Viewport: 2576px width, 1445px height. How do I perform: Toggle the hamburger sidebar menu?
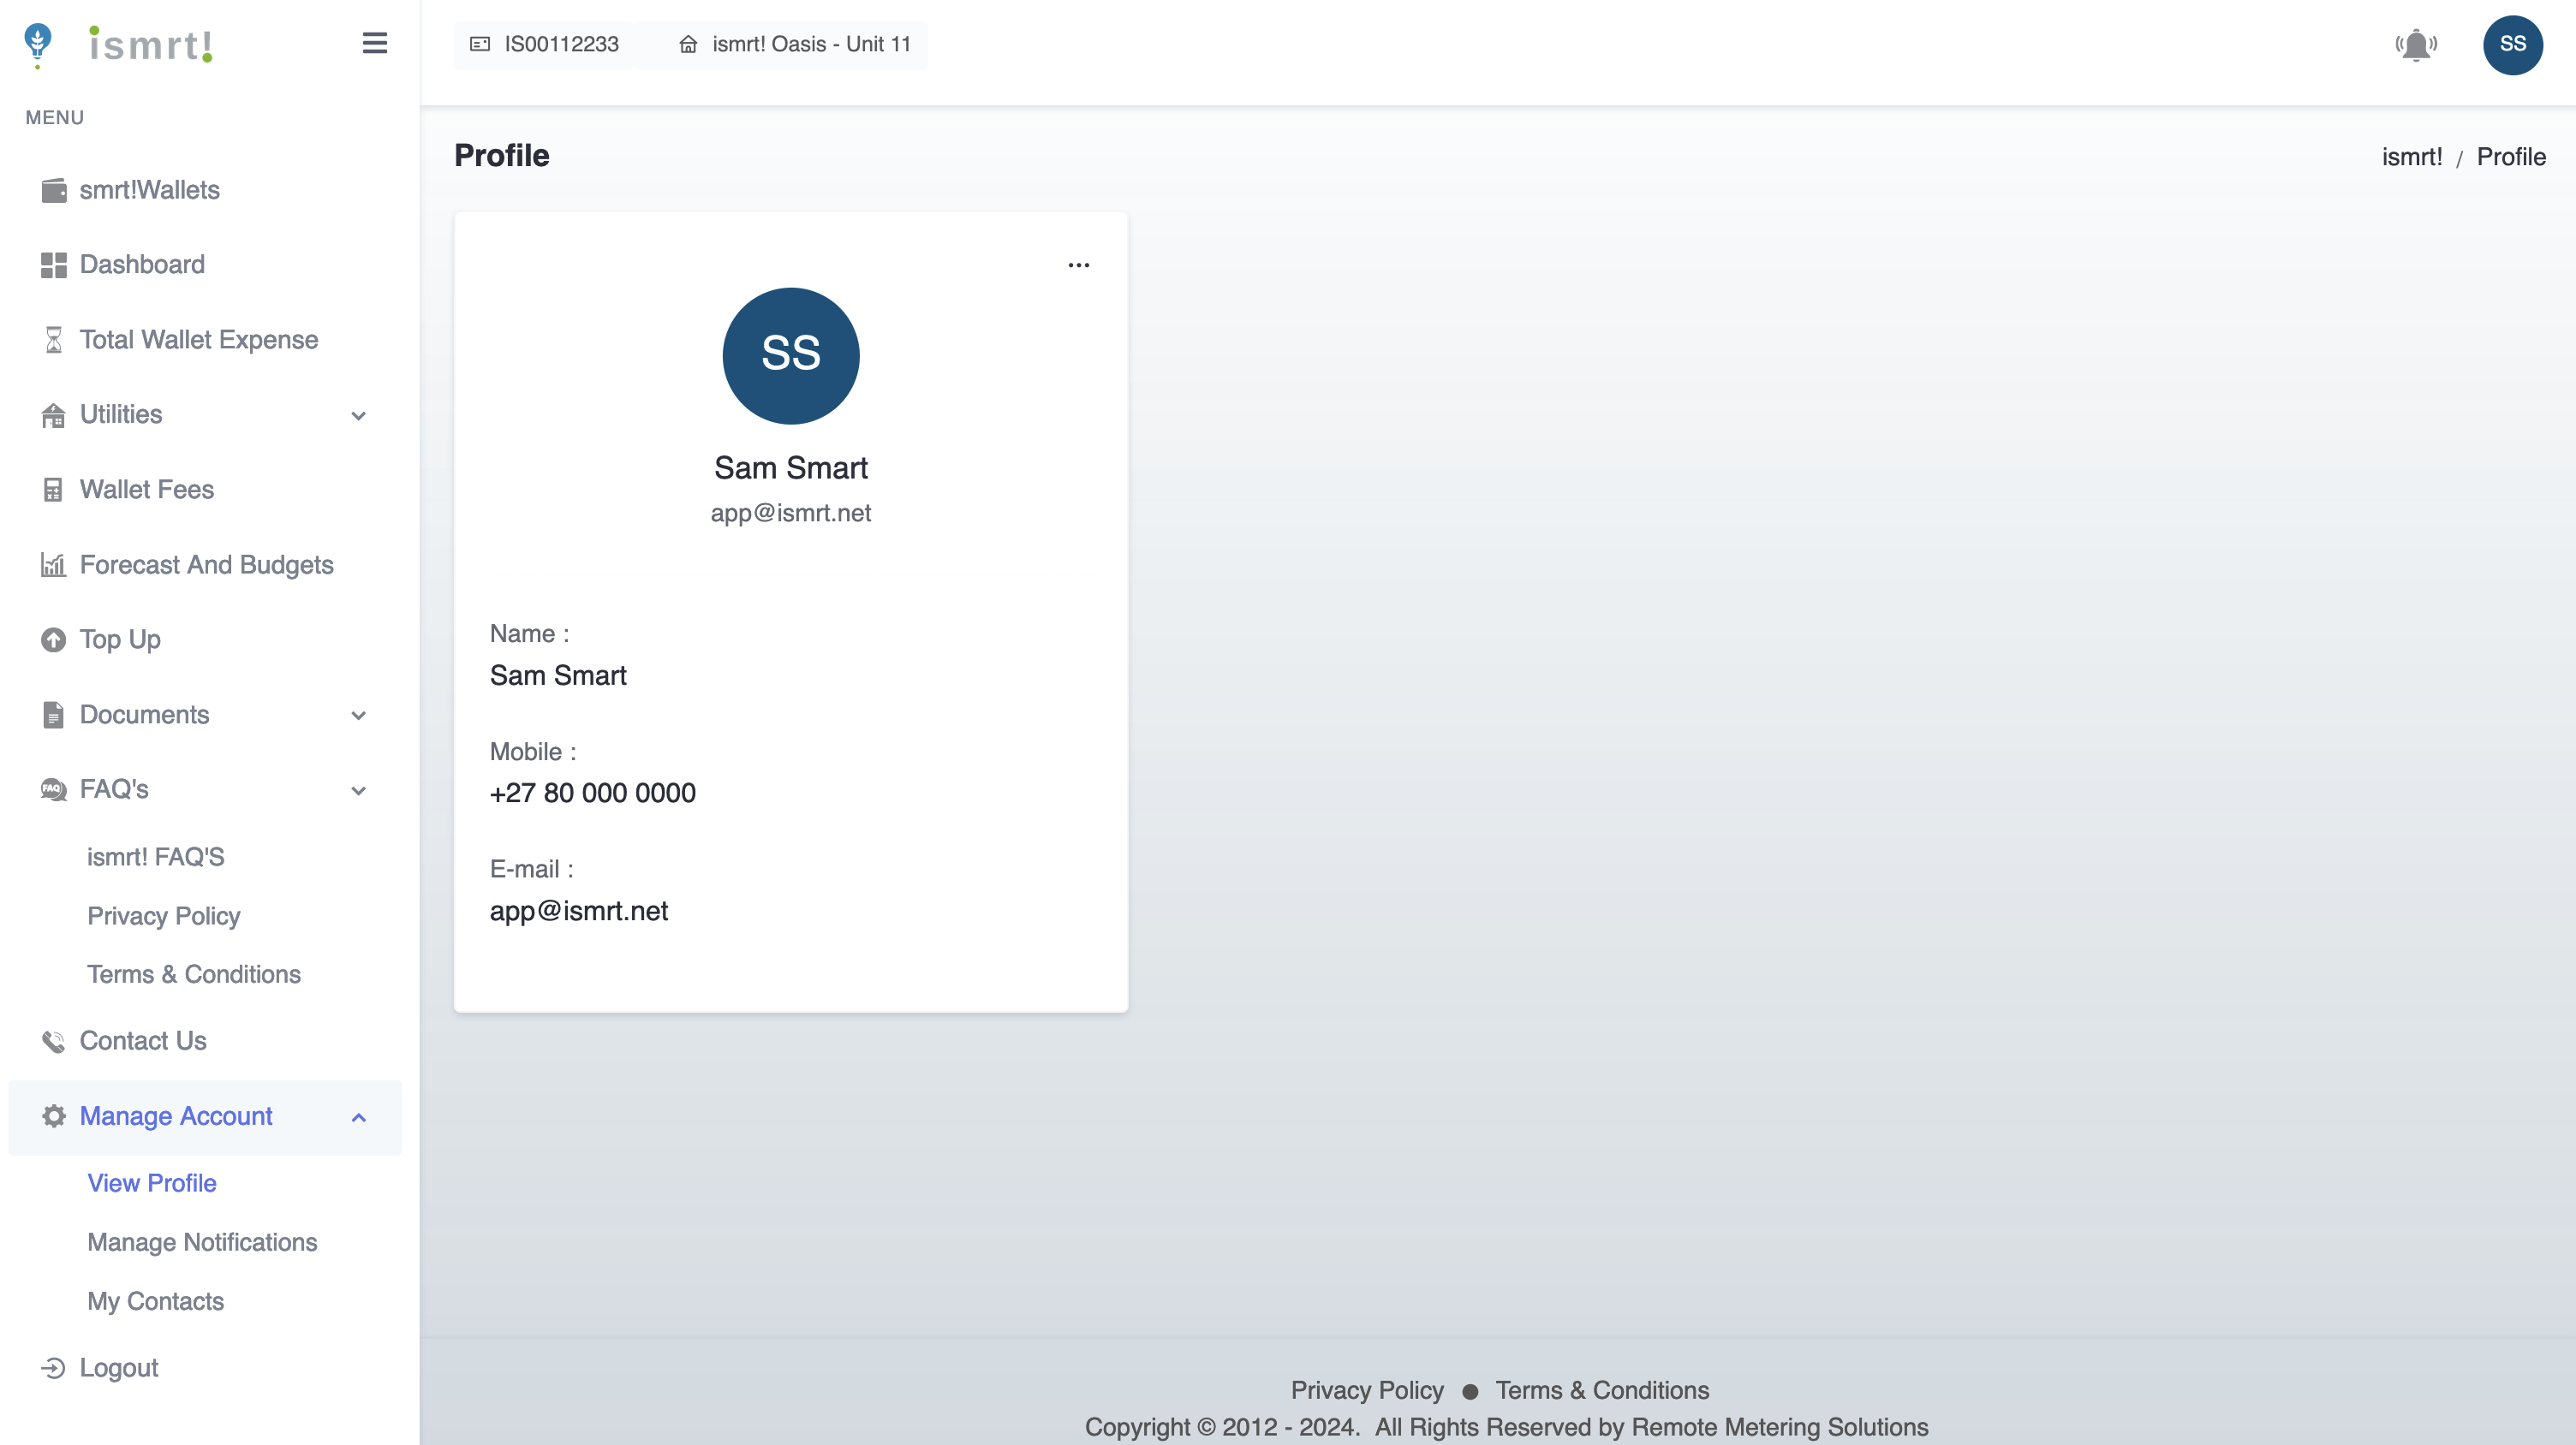point(374,43)
